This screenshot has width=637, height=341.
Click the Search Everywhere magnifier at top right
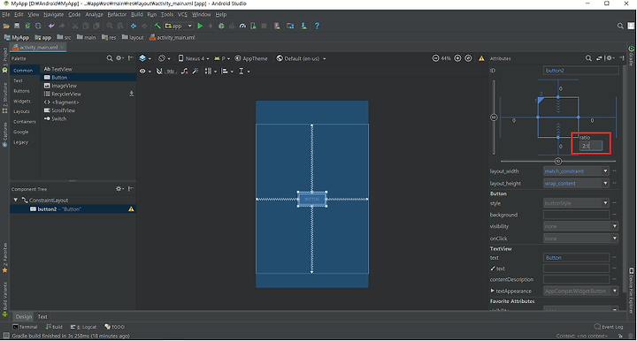pos(620,26)
